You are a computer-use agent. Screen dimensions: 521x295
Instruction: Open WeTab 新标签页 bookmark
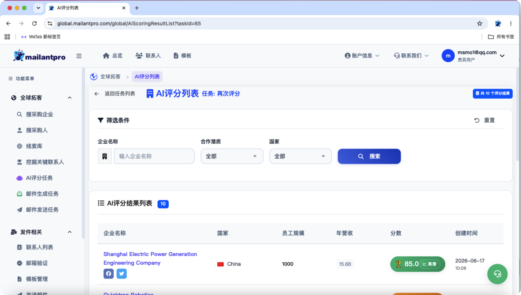(x=41, y=37)
